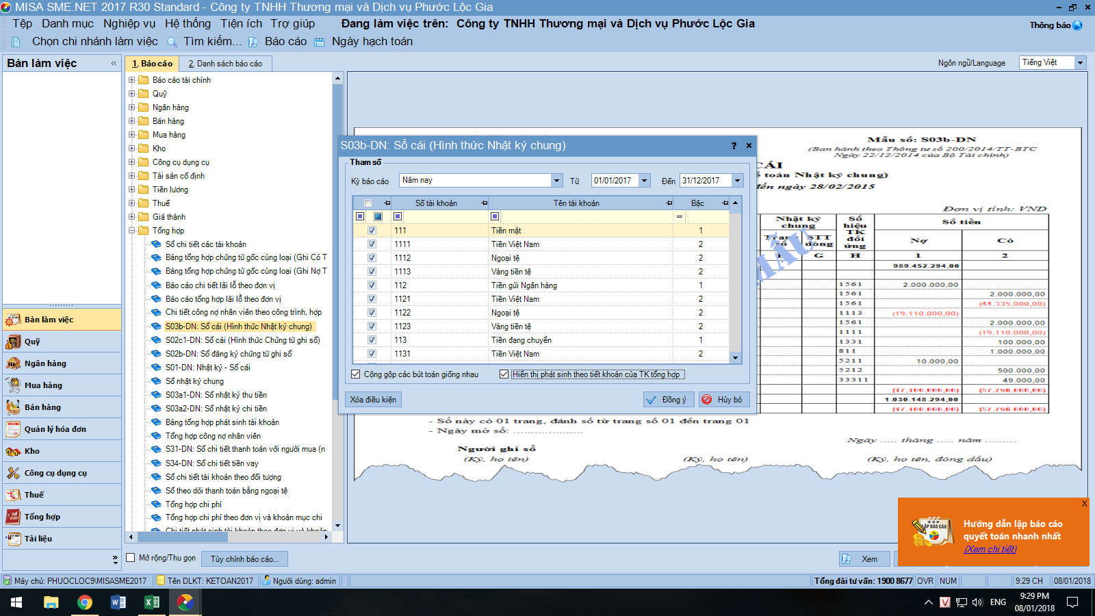Click the Đồng ý button
1095x616 pixels.
(669, 400)
